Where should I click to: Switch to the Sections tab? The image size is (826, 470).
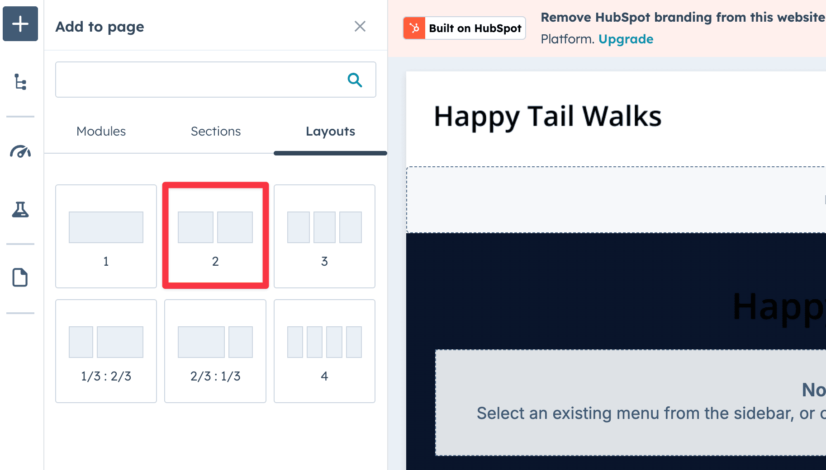point(216,131)
